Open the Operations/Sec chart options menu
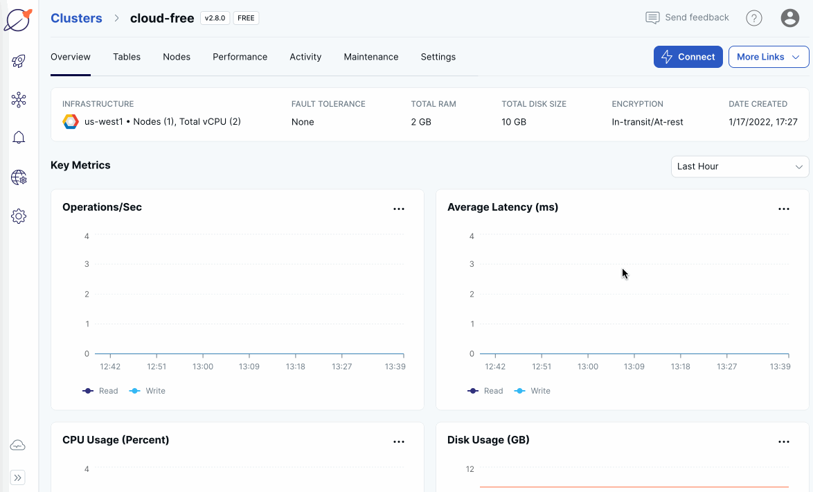The height and width of the screenshot is (492, 813). (399, 208)
